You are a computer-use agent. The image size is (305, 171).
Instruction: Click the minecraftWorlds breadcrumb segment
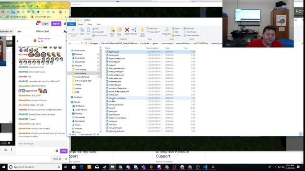click(x=183, y=43)
